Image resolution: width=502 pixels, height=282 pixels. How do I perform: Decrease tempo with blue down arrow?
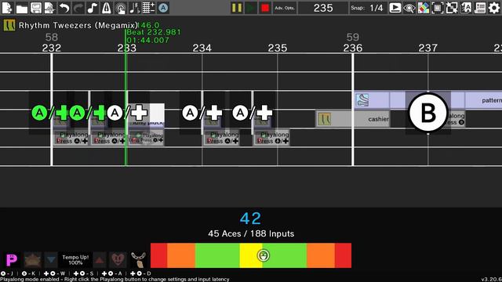pyautogui.click(x=51, y=259)
